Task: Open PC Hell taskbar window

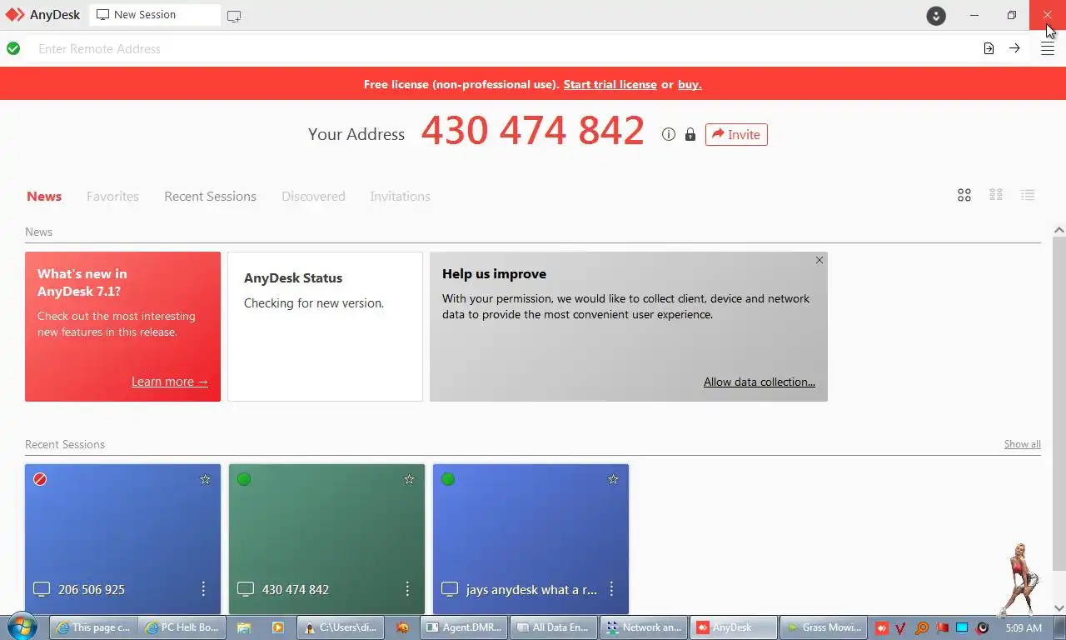Action: click(x=182, y=627)
